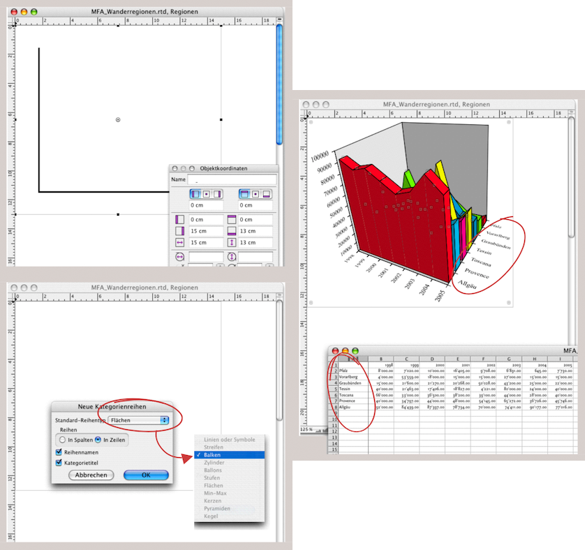585x550 pixels.
Task: Confirm the dialog with OK
Action: coord(146,475)
